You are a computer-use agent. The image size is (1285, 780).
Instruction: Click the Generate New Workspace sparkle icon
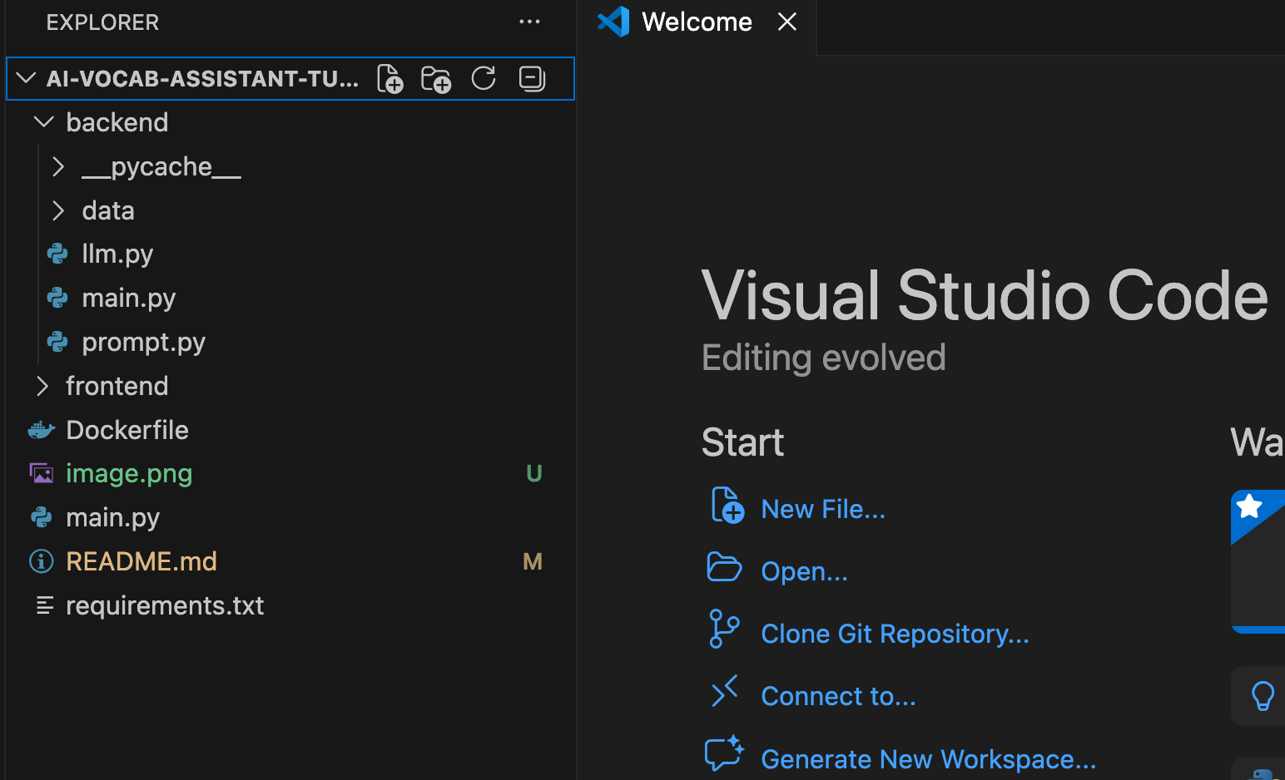tap(723, 754)
